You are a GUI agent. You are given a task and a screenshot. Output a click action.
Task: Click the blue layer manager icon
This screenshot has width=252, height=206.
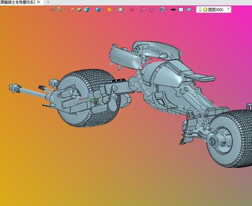click(x=188, y=9)
